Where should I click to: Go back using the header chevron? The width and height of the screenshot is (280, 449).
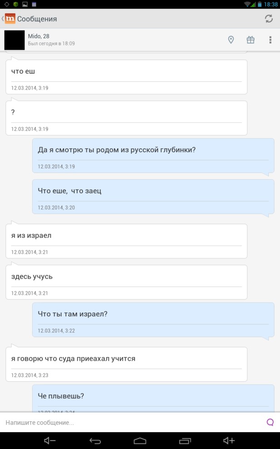[3, 19]
